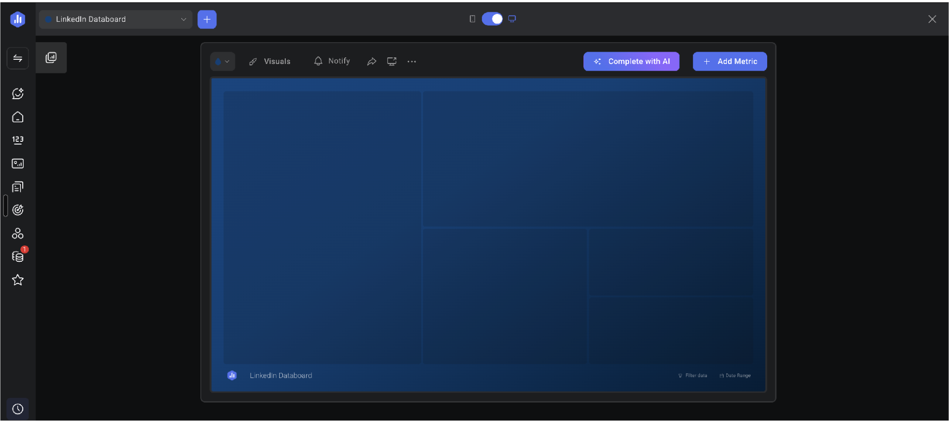Go to Home via the house icon

coord(18,117)
